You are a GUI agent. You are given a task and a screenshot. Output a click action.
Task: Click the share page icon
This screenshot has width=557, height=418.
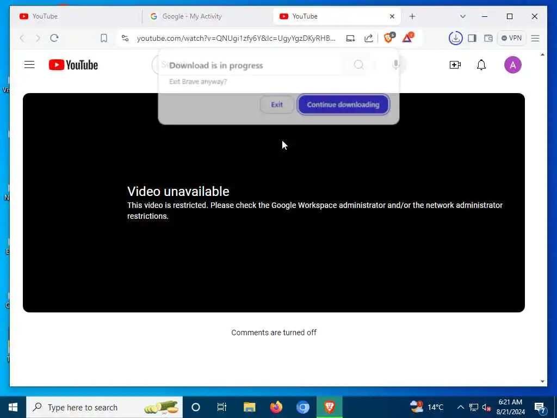pyautogui.click(x=369, y=38)
